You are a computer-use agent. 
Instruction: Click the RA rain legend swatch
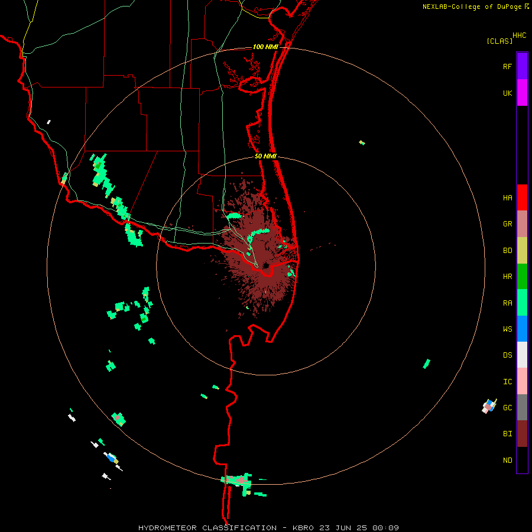pyautogui.click(x=522, y=303)
